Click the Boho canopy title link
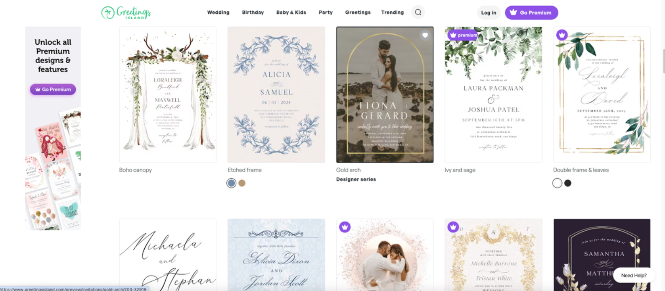 point(136,170)
